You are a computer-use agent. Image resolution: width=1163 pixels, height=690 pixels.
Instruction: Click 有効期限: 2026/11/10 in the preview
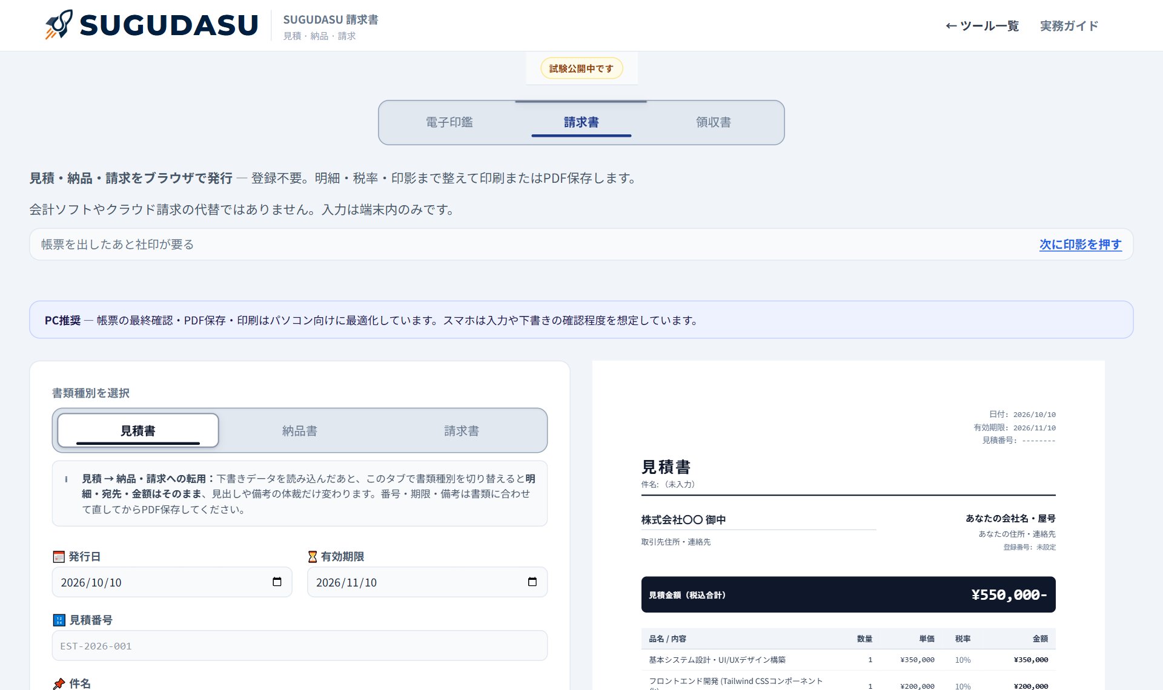1015,427
